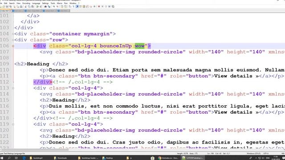Click the horizontal scrollbar thumb

click(35, 150)
